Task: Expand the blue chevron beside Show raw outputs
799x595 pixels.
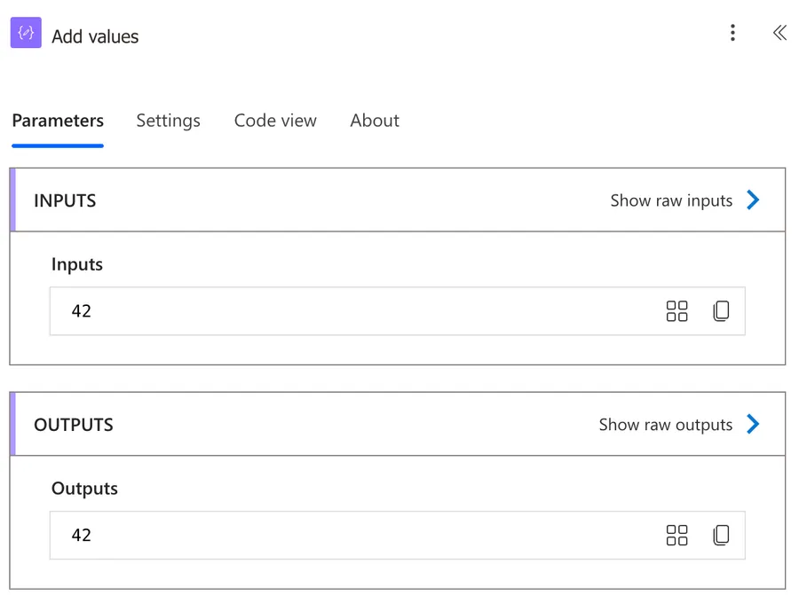Action: (x=754, y=425)
